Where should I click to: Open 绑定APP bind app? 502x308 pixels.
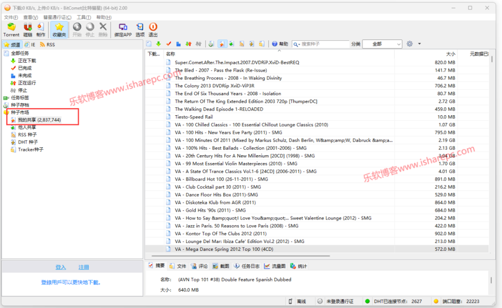click(123, 30)
